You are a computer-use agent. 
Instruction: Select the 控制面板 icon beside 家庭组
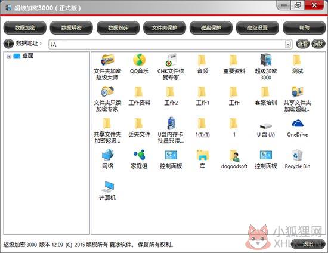(171, 159)
